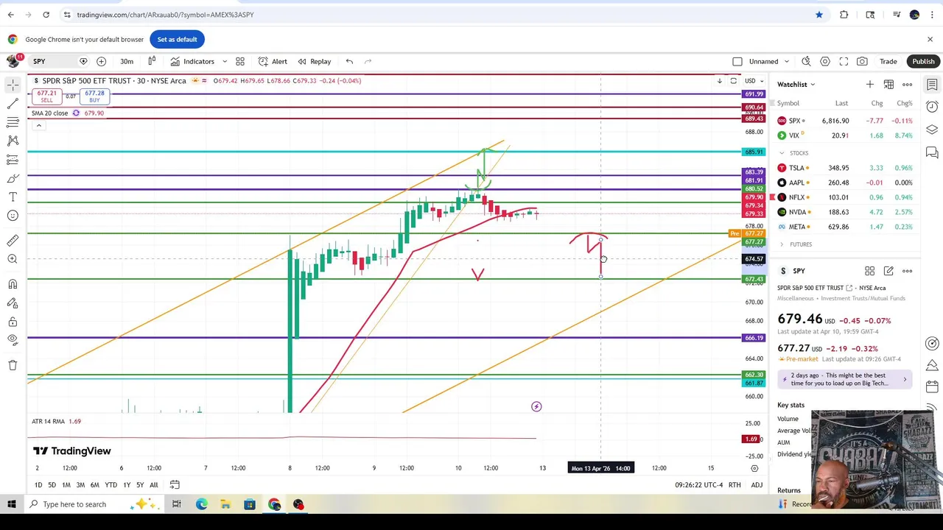The image size is (943, 530).
Task: Tick the layout checkbox beside Unnamed
Action: pyautogui.click(x=737, y=62)
